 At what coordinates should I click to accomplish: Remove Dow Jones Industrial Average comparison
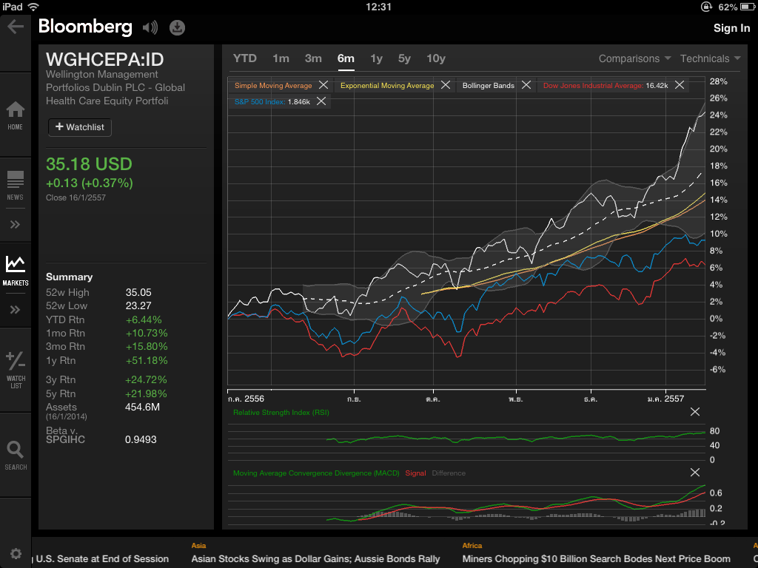(680, 85)
